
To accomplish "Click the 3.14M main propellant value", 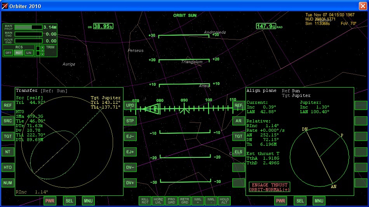I will click(50, 27).
